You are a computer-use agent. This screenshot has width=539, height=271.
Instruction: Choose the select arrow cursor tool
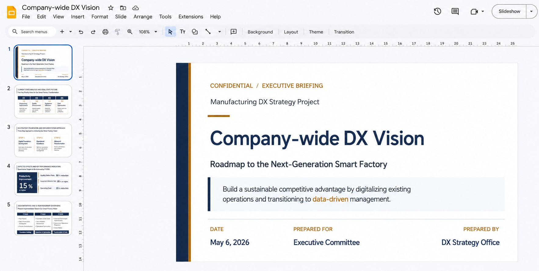170,32
